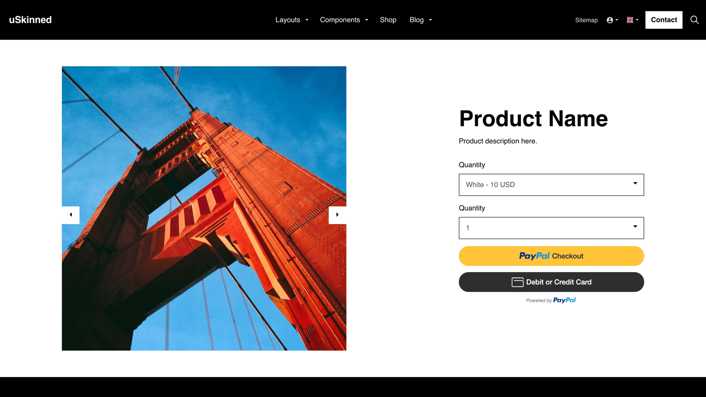Click the previous image carousel arrow

click(71, 215)
